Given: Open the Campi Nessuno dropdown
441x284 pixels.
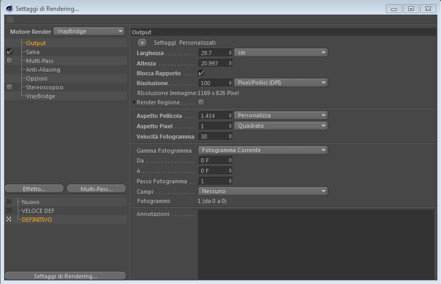Looking at the screenshot, I should 263,191.
